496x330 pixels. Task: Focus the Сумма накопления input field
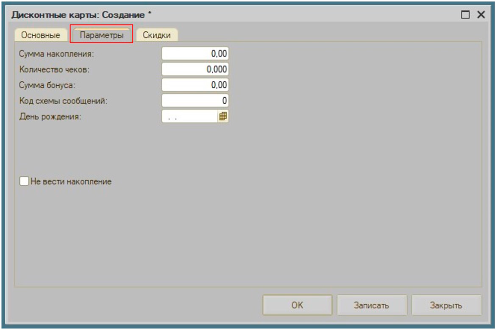pos(195,54)
